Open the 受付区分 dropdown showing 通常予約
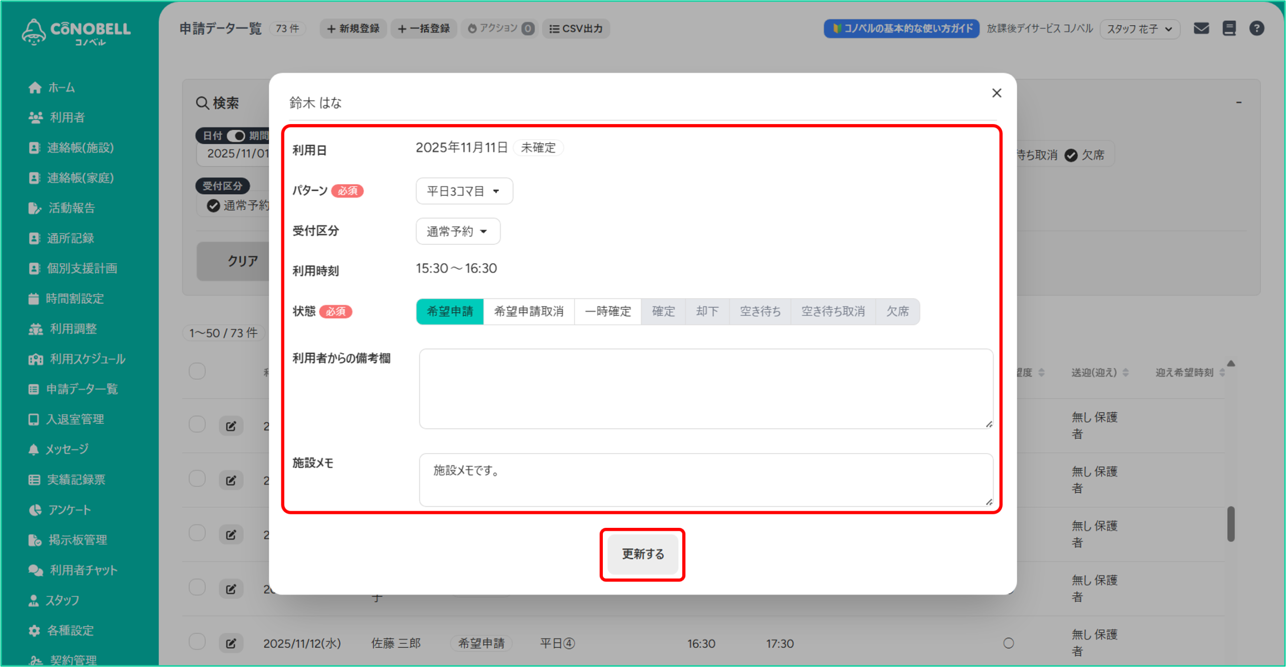Screen dimensions: 1286x667 [457, 231]
